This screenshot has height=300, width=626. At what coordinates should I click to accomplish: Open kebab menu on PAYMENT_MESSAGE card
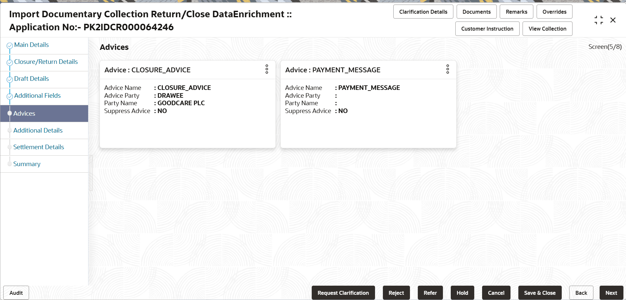[x=447, y=69]
